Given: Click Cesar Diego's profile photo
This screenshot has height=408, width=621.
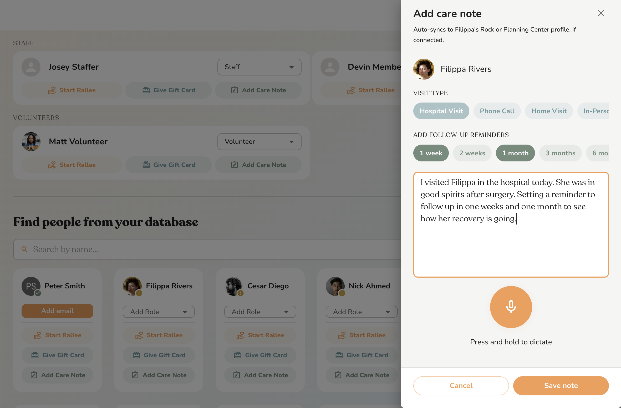Looking at the screenshot, I should click(x=234, y=286).
